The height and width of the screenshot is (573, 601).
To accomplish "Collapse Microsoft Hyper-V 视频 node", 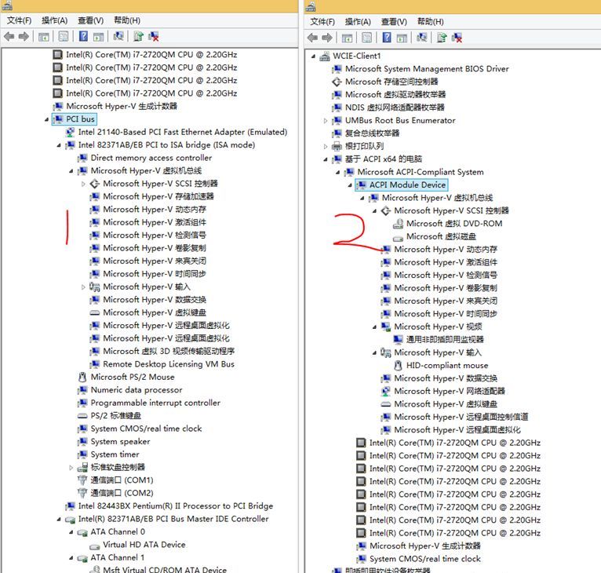I will [x=374, y=327].
